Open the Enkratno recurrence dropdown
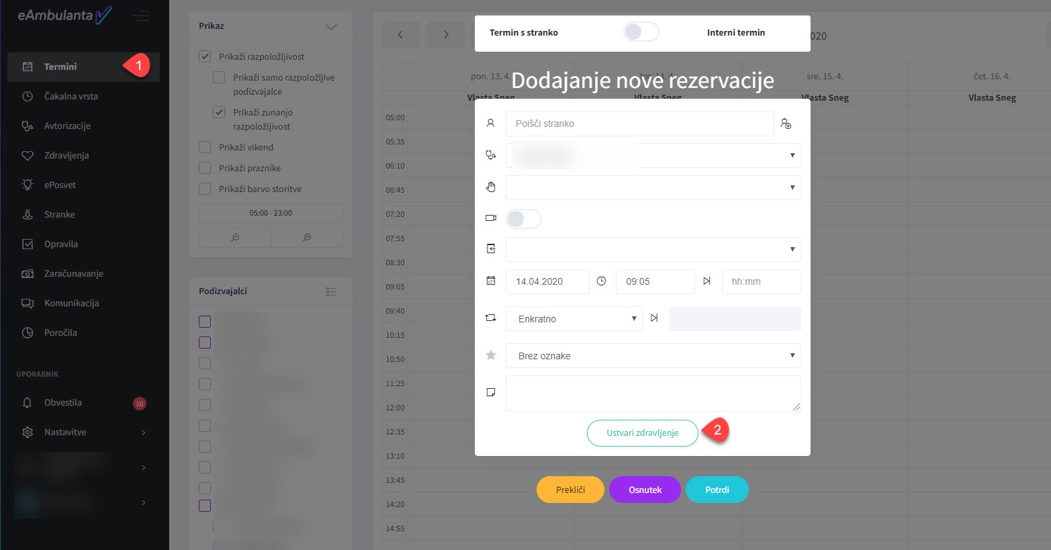 [x=574, y=319]
